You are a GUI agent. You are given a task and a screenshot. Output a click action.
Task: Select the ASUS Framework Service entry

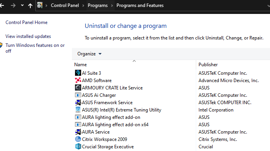[107, 103]
